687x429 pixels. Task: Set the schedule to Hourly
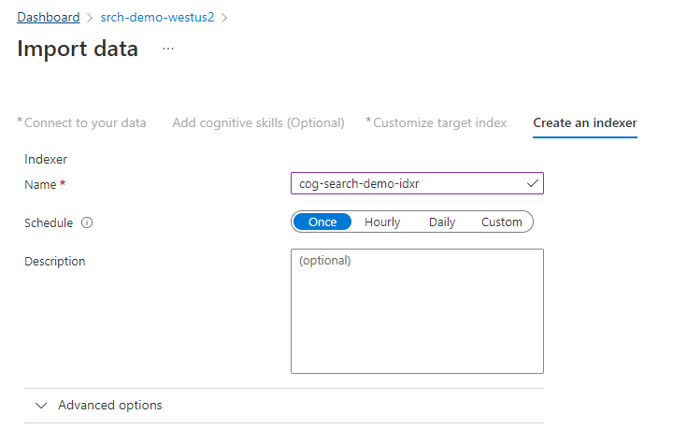click(x=382, y=222)
